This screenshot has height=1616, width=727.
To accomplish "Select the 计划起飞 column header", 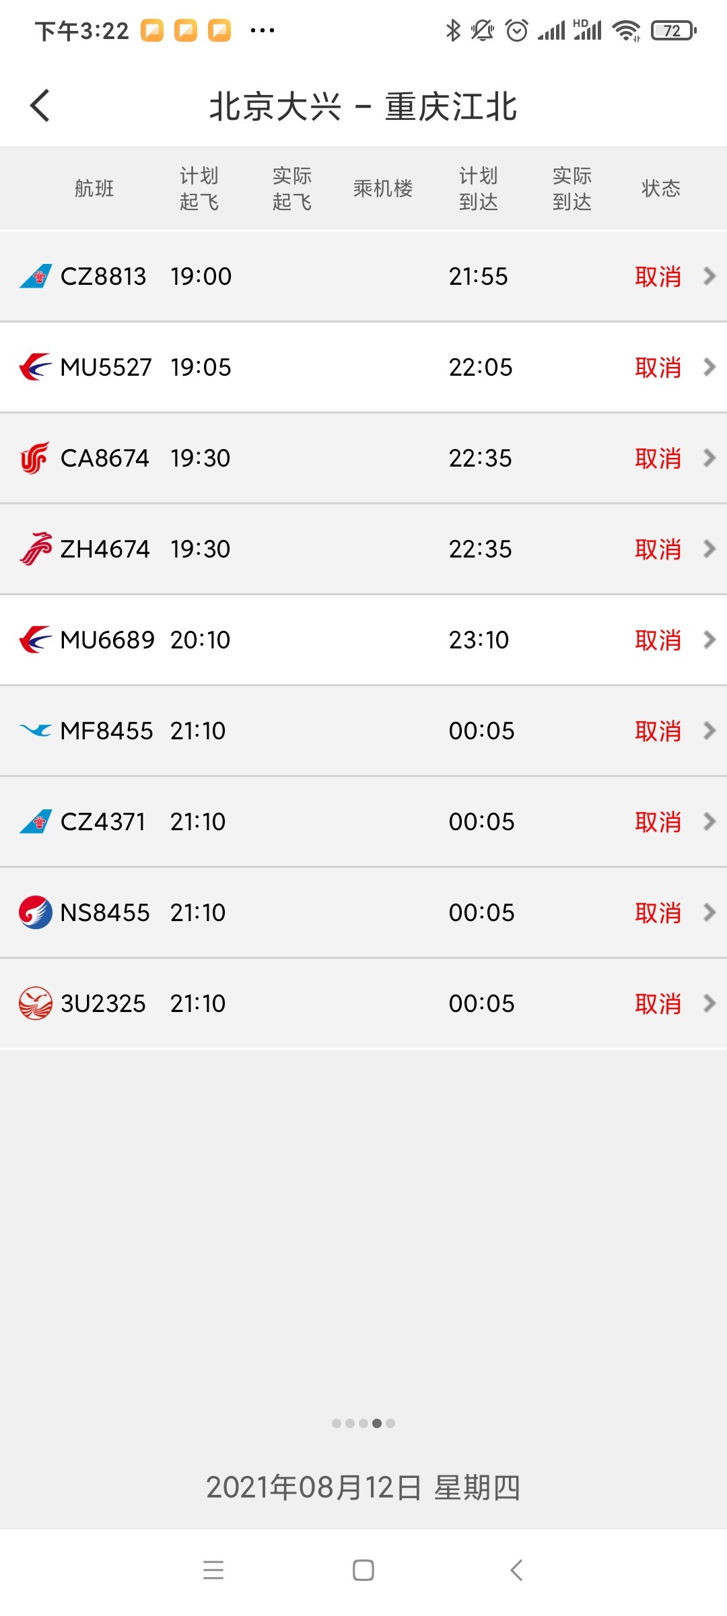I will coord(199,189).
